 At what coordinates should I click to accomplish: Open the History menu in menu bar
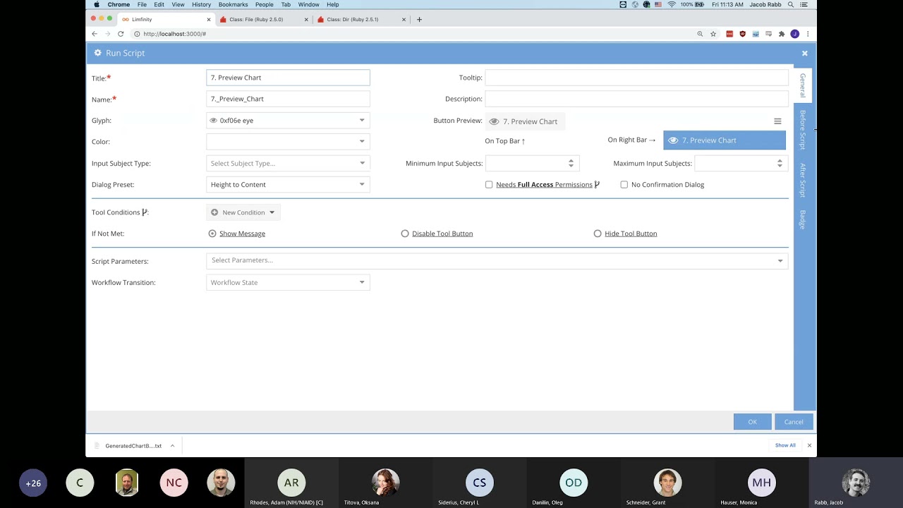(x=201, y=4)
